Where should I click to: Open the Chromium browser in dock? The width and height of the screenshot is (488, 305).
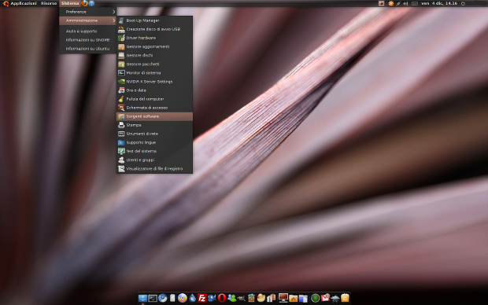[162, 298]
